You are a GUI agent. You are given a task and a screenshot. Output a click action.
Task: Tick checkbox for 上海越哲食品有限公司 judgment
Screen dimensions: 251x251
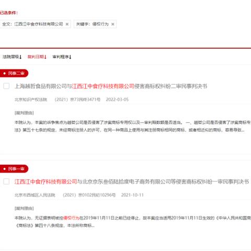click(x=6, y=86)
